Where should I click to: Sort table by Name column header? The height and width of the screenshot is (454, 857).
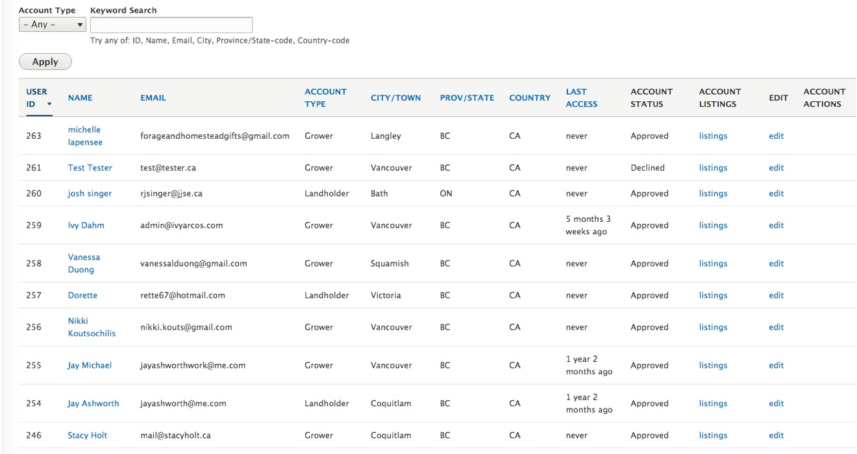[x=80, y=98]
